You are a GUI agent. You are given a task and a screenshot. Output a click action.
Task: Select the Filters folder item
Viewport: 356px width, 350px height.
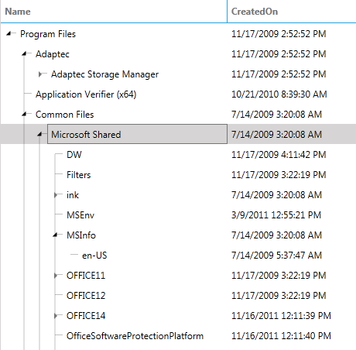point(79,175)
